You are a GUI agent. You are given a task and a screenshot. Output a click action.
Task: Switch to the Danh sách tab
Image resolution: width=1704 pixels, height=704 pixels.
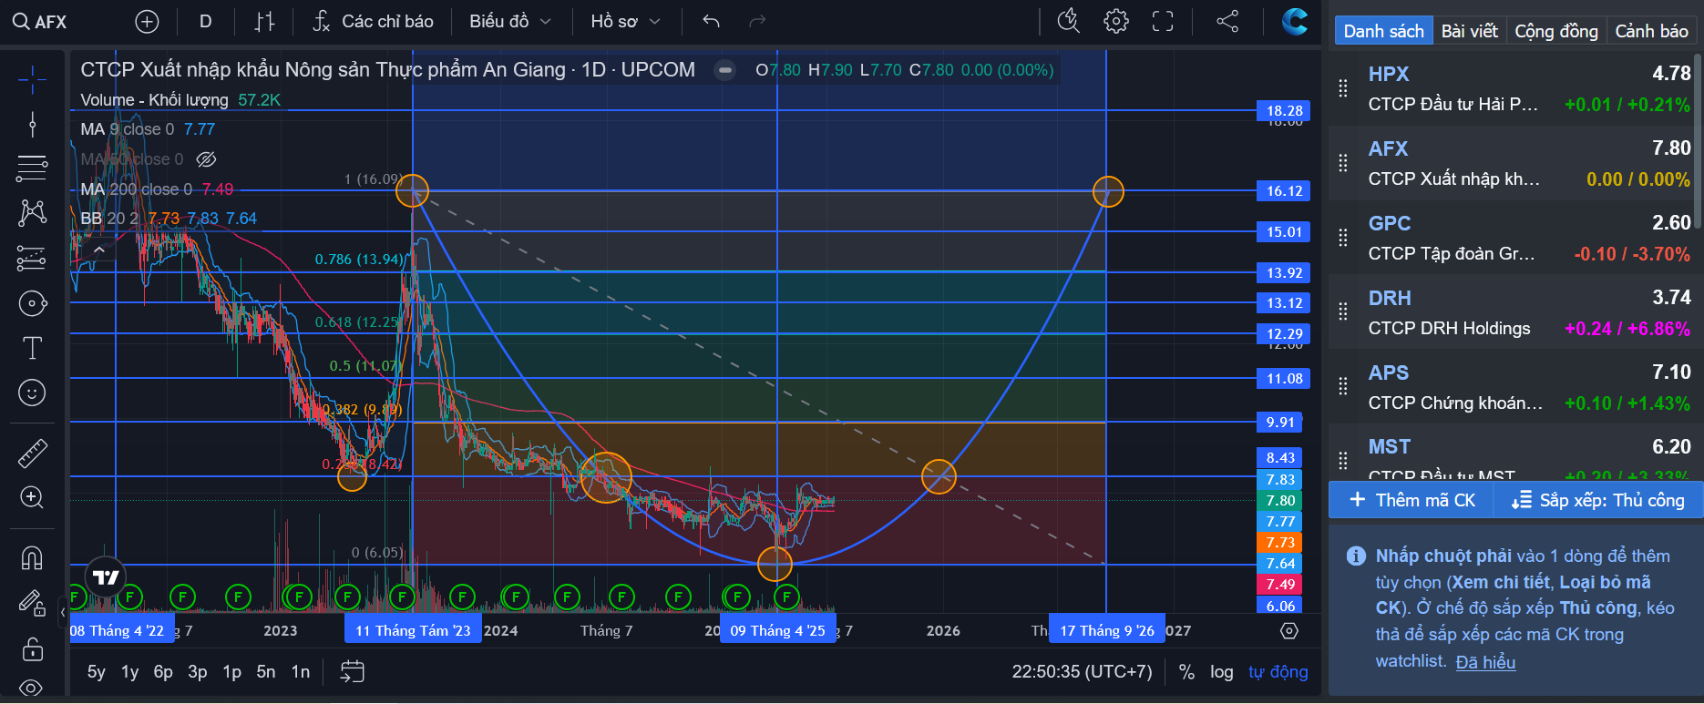coord(1383,31)
